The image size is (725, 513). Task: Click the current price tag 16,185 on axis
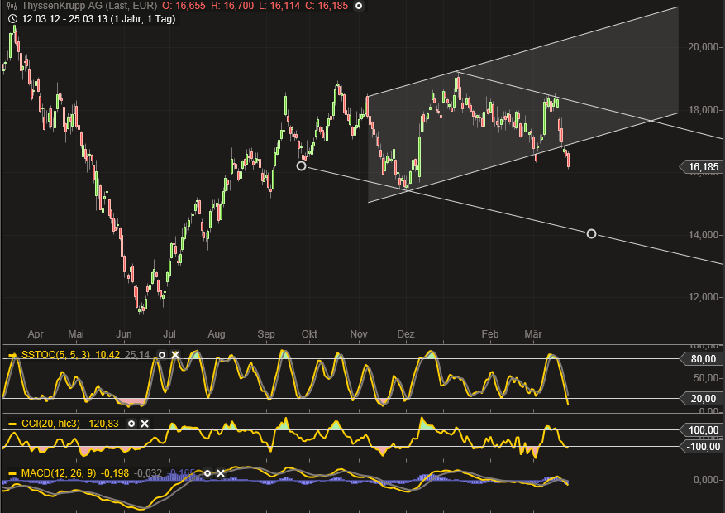tap(701, 167)
